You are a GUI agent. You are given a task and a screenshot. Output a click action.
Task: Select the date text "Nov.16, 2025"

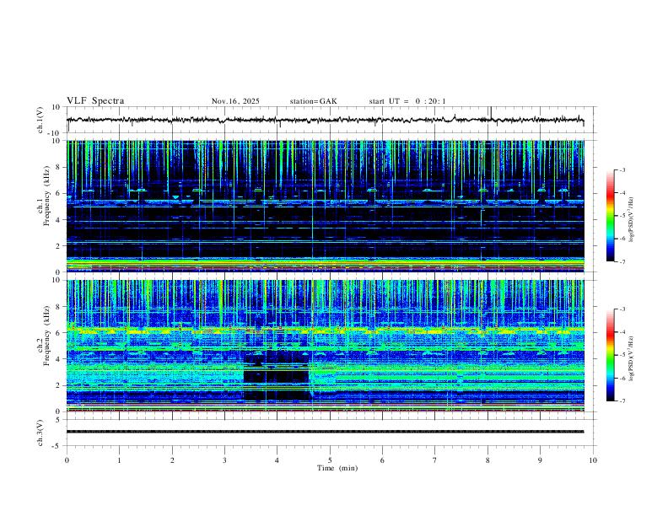235,101
